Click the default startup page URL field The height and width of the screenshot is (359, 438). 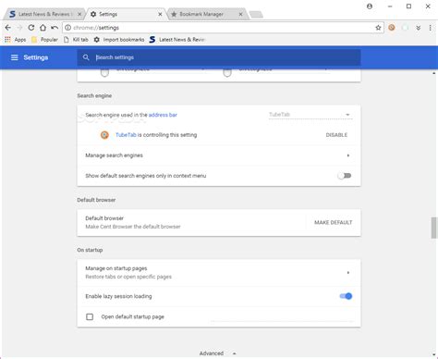click(282, 316)
